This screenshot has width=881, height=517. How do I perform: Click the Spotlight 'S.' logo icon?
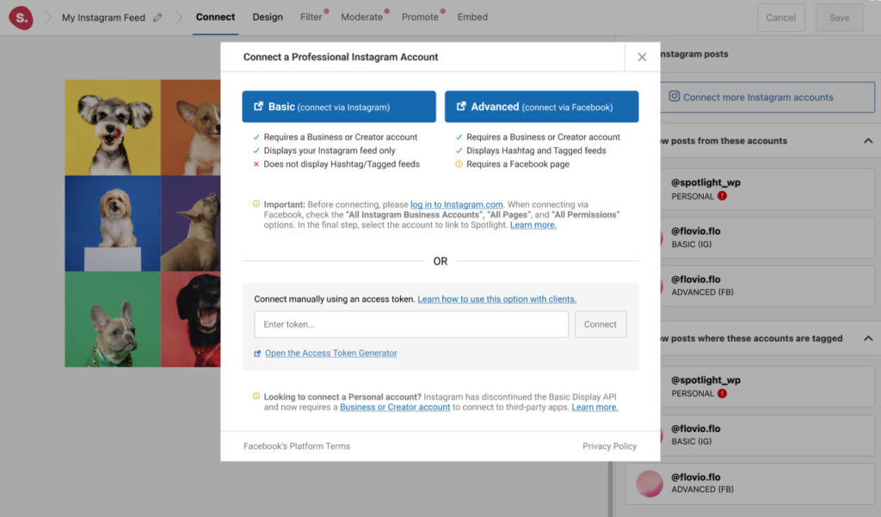click(x=21, y=17)
